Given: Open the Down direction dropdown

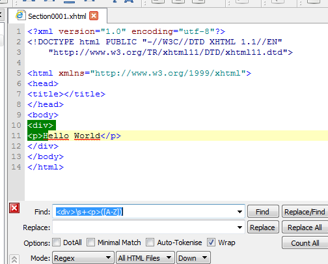Looking at the screenshot, I should click(x=193, y=258).
